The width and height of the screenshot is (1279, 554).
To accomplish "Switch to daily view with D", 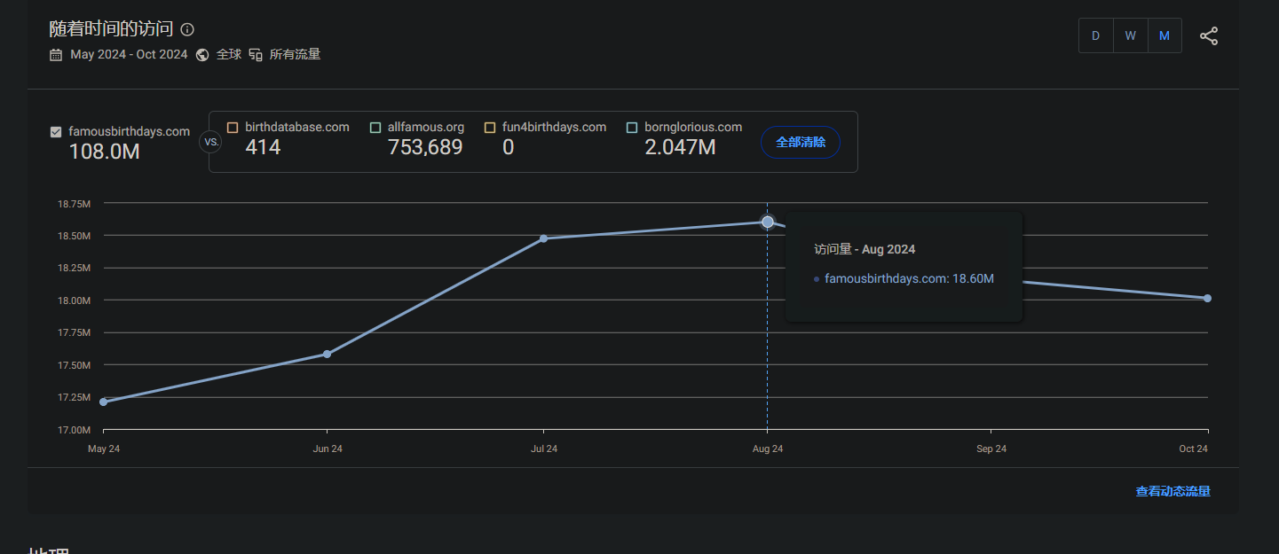I will click(x=1095, y=35).
